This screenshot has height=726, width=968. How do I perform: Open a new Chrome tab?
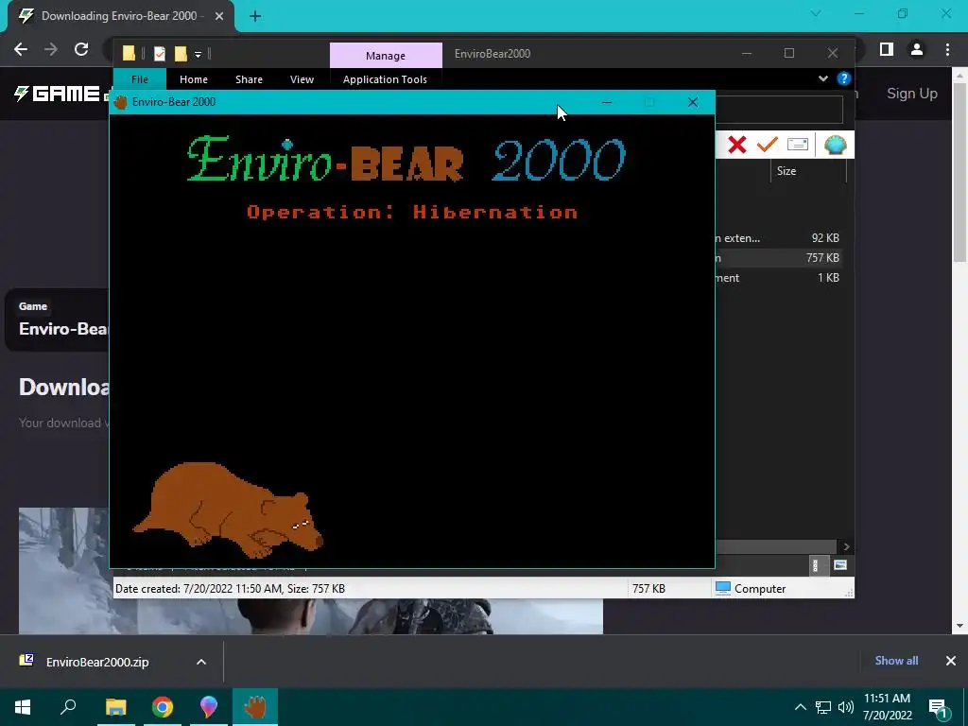coord(255,17)
